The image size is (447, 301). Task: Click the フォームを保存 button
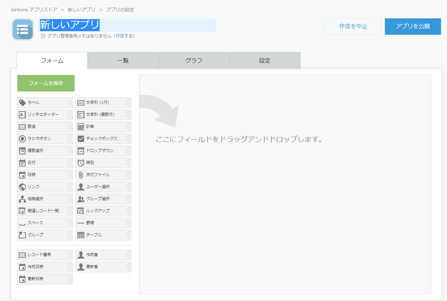(46, 83)
